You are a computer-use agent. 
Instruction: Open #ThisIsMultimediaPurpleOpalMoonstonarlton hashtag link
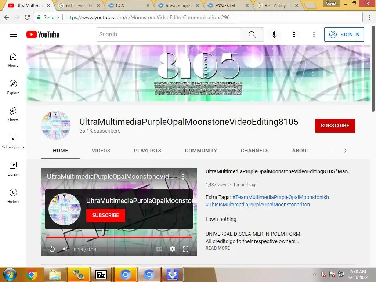tap(258, 205)
